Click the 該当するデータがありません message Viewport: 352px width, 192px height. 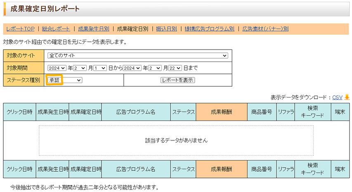(176, 140)
